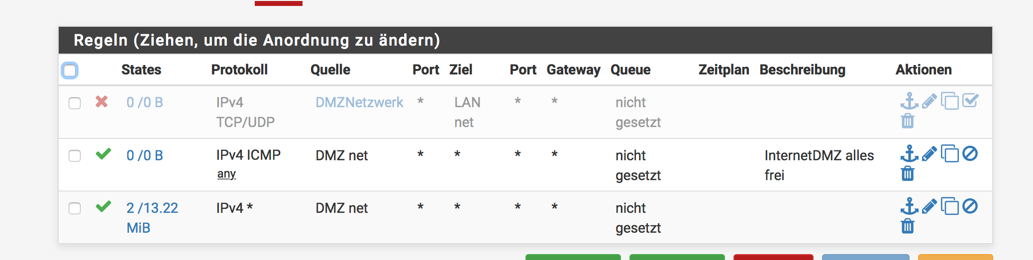Copy the IPv4 * rule
The image size is (1033, 260).
[949, 206]
